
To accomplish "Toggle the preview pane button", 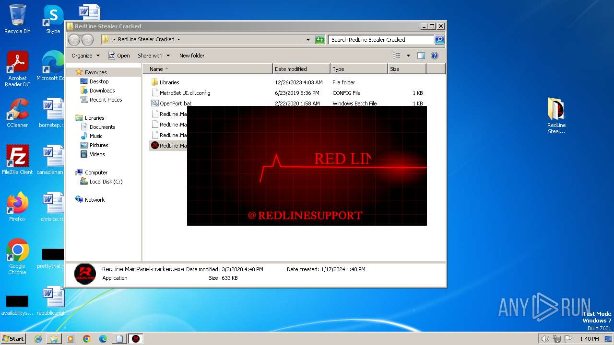I will (x=421, y=56).
